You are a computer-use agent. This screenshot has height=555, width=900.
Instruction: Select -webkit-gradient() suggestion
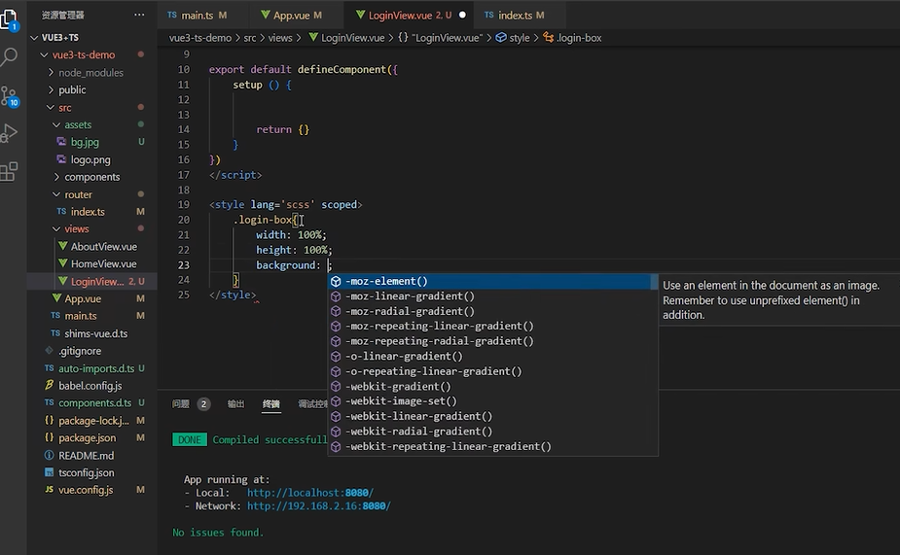[492, 386]
